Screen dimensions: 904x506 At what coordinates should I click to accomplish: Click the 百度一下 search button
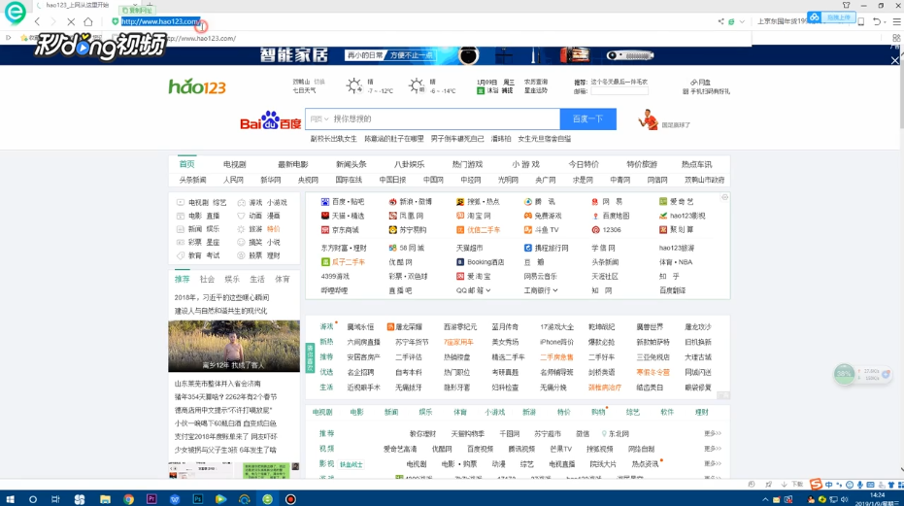[587, 118]
